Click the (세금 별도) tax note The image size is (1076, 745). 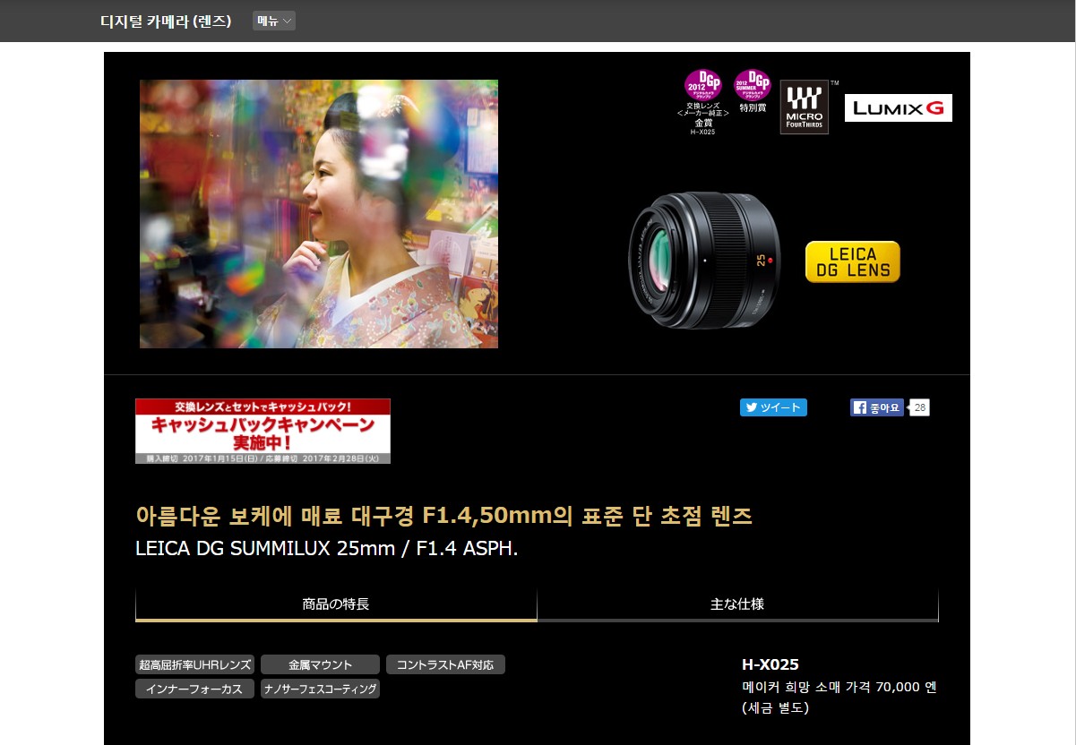[x=775, y=707]
